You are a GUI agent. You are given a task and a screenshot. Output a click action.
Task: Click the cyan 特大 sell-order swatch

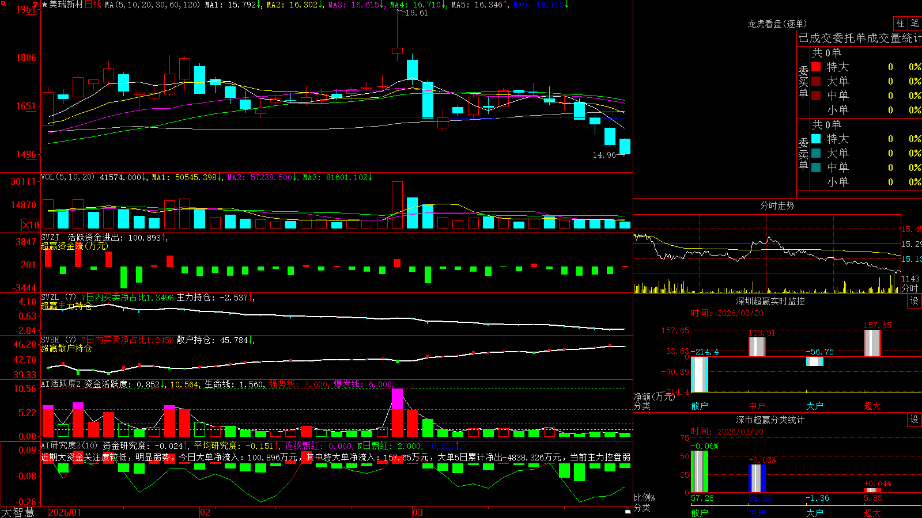click(x=816, y=139)
